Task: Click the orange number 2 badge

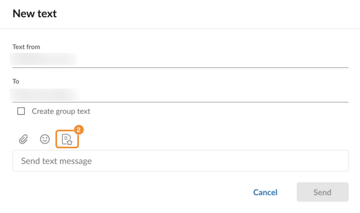Action: pyautogui.click(x=79, y=130)
